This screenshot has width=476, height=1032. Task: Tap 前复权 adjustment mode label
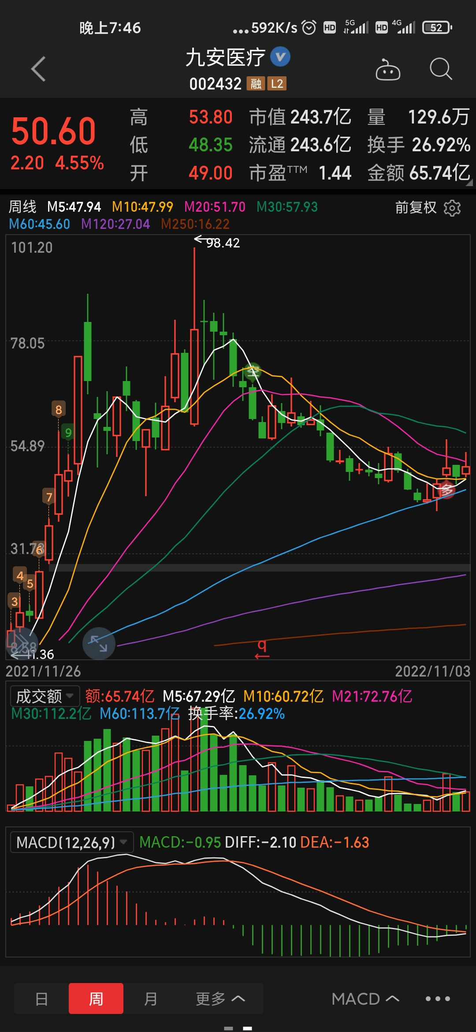[416, 207]
